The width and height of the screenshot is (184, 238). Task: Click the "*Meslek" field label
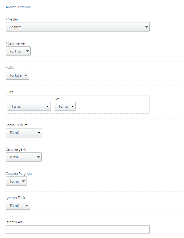[x=12, y=19]
